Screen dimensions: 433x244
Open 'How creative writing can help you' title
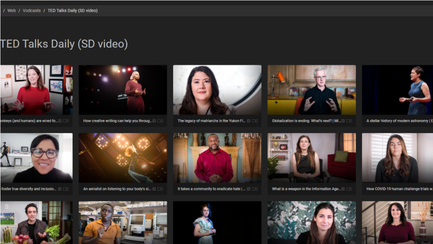(x=117, y=121)
